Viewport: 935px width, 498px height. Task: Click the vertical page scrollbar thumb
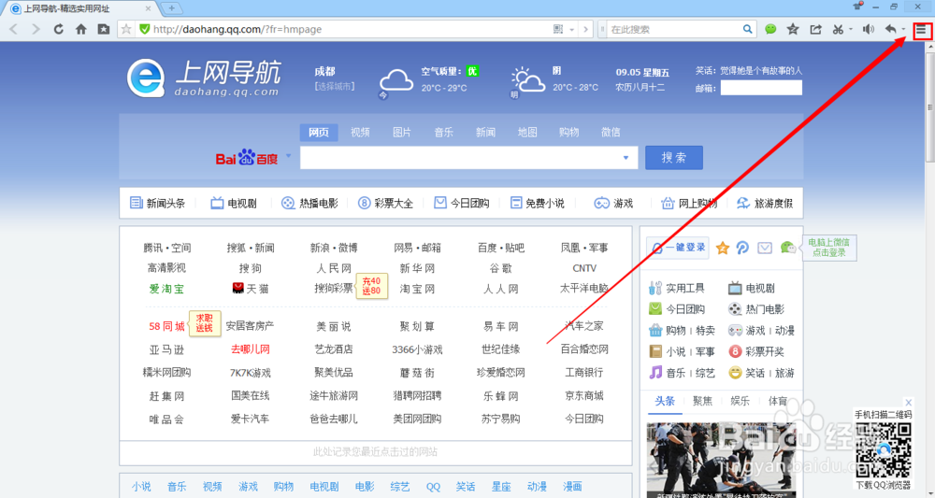pyautogui.click(x=929, y=107)
